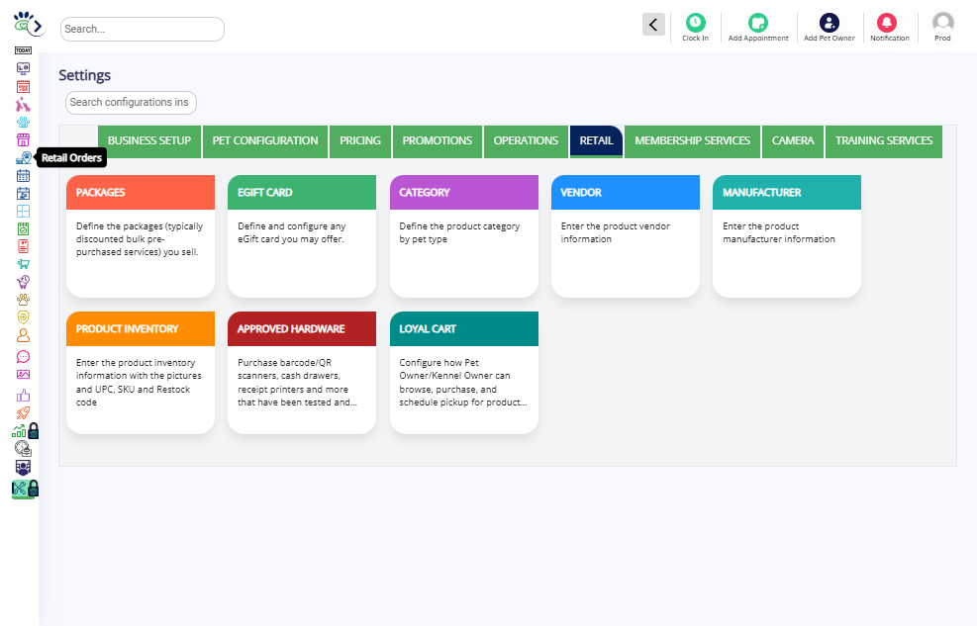
Task: Open Retail Orders sidebar icon
Action: coord(23,158)
